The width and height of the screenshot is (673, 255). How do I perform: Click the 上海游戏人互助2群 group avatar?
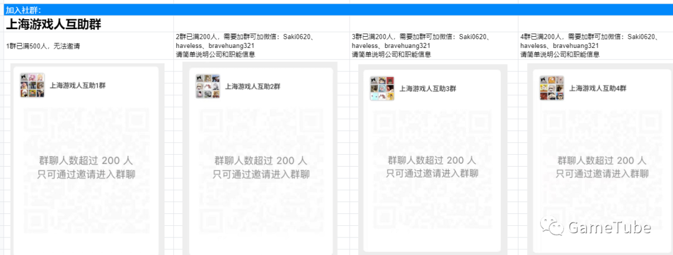[x=208, y=86]
